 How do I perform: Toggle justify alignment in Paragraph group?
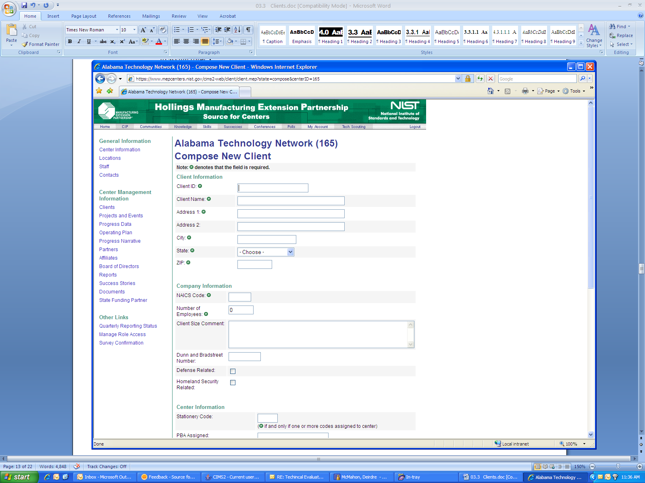pyautogui.click(x=205, y=41)
